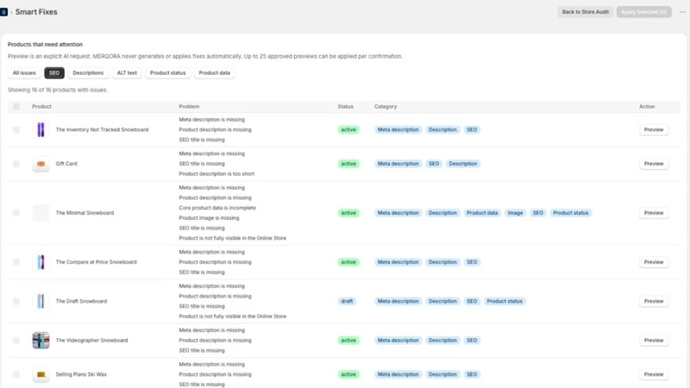The image size is (690, 388).
Task: Click the Apply Selected button
Action: [643, 12]
